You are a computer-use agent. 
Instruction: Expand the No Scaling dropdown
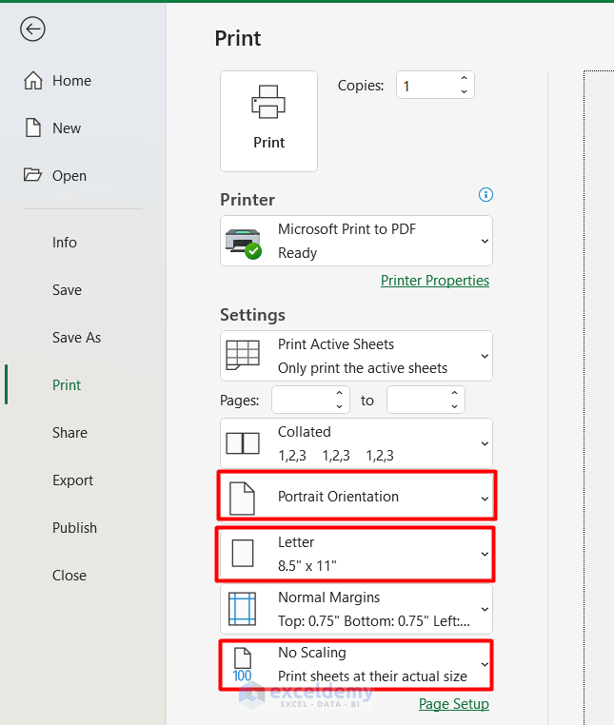click(356, 664)
